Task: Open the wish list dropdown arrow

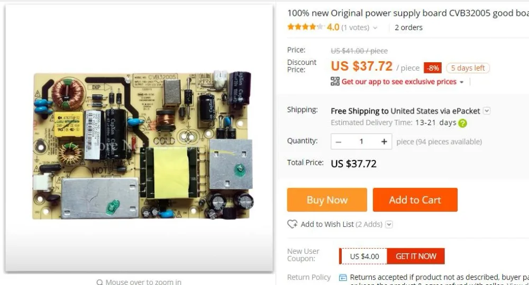Action: [389, 224]
